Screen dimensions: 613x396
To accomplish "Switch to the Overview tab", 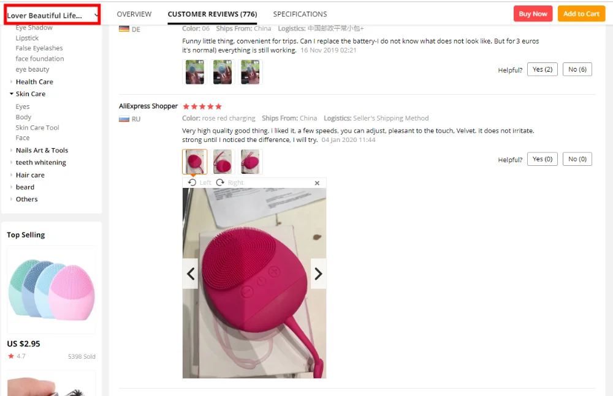I will click(x=134, y=14).
